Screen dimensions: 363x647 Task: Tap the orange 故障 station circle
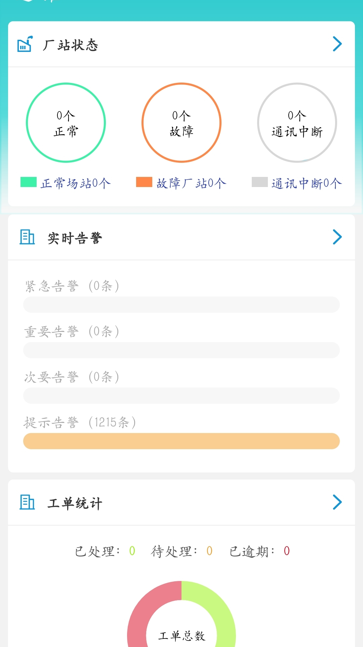click(182, 123)
